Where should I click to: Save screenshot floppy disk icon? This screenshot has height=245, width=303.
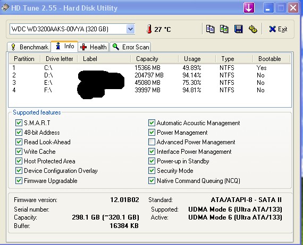(x=239, y=29)
